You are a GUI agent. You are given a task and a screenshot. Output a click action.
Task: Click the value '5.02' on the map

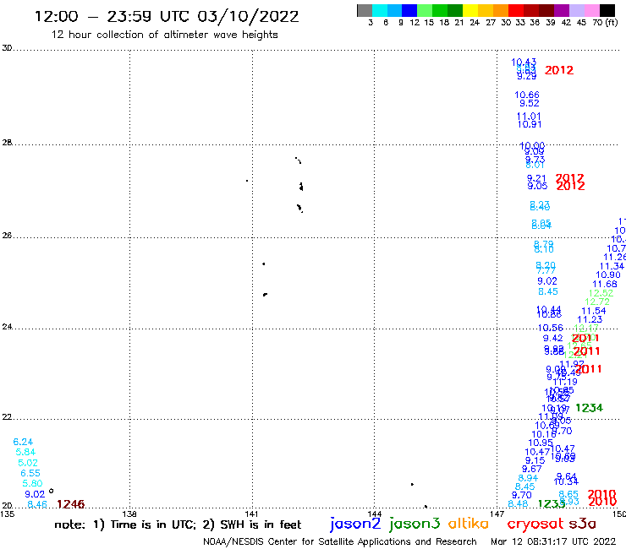pos(28,463)
